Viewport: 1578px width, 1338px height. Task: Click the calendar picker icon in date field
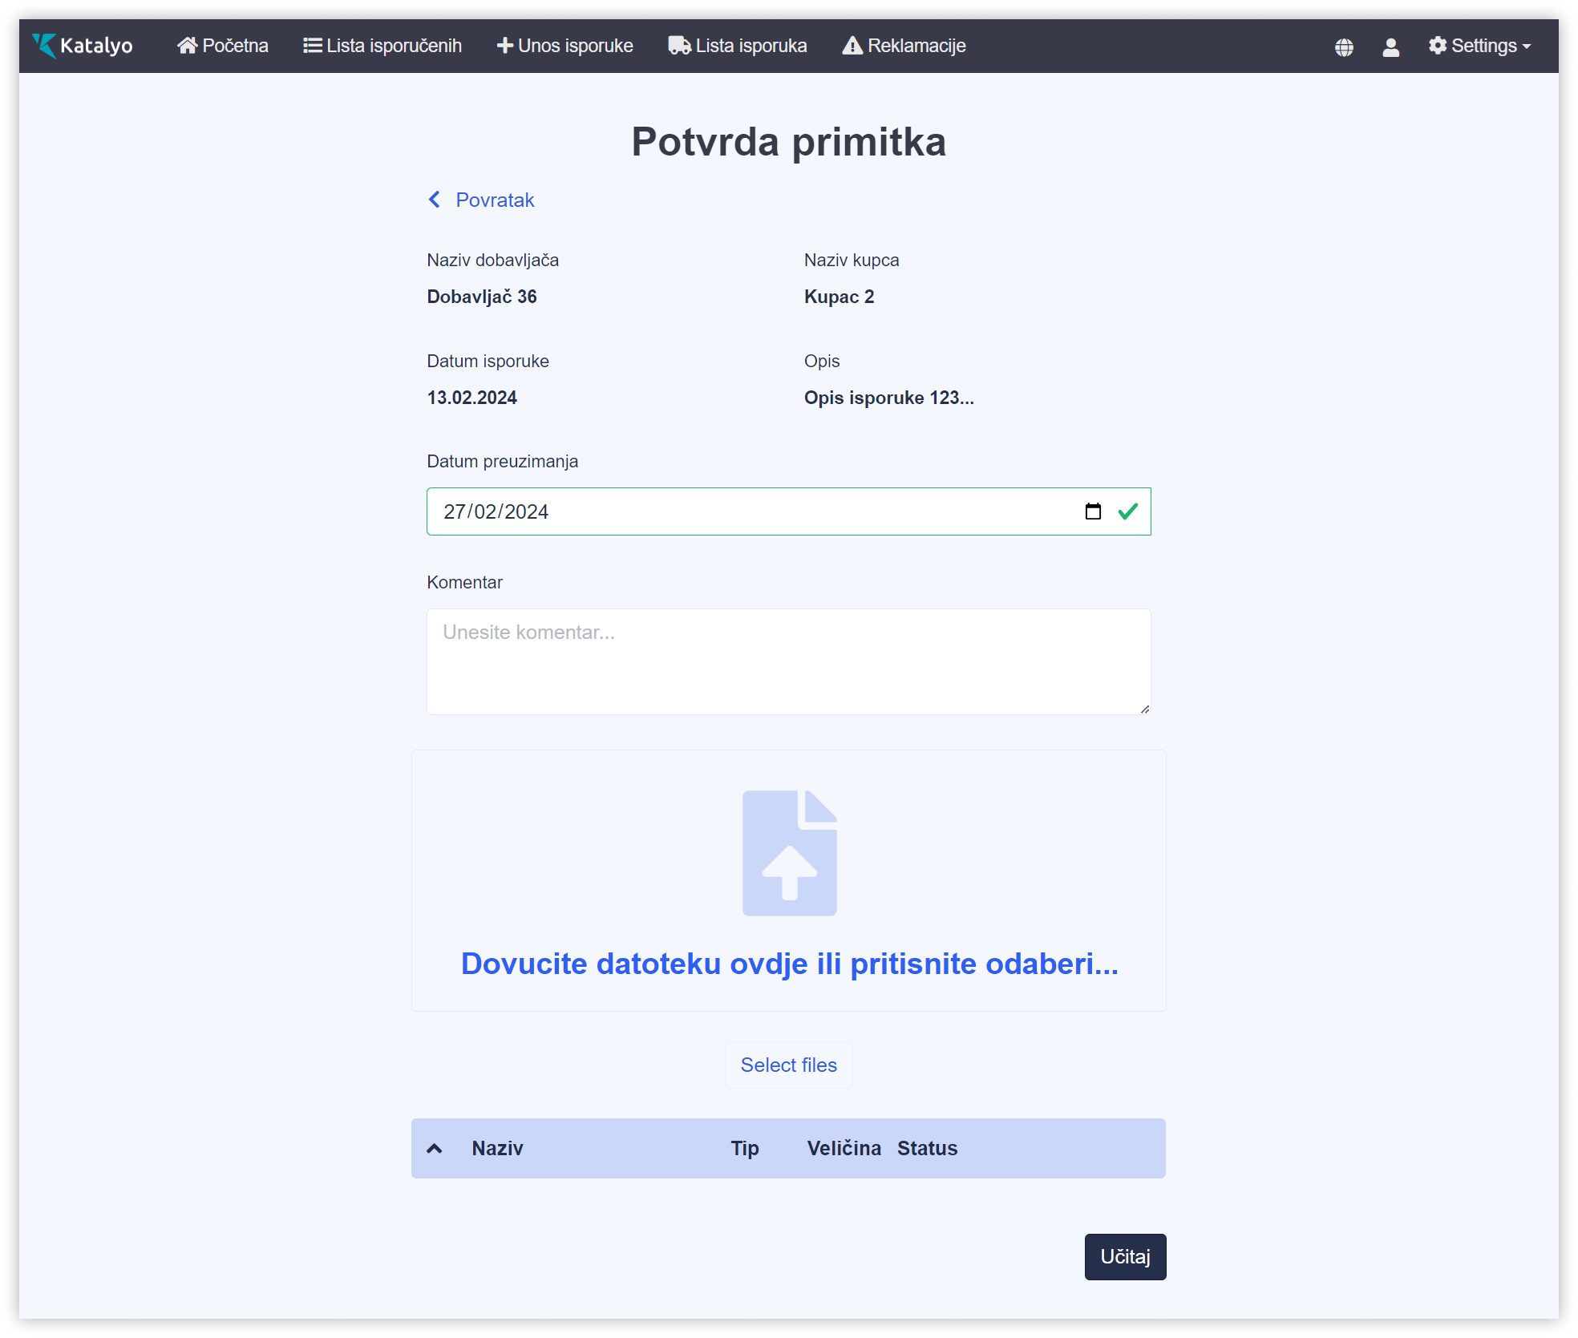click(1093, 511)
